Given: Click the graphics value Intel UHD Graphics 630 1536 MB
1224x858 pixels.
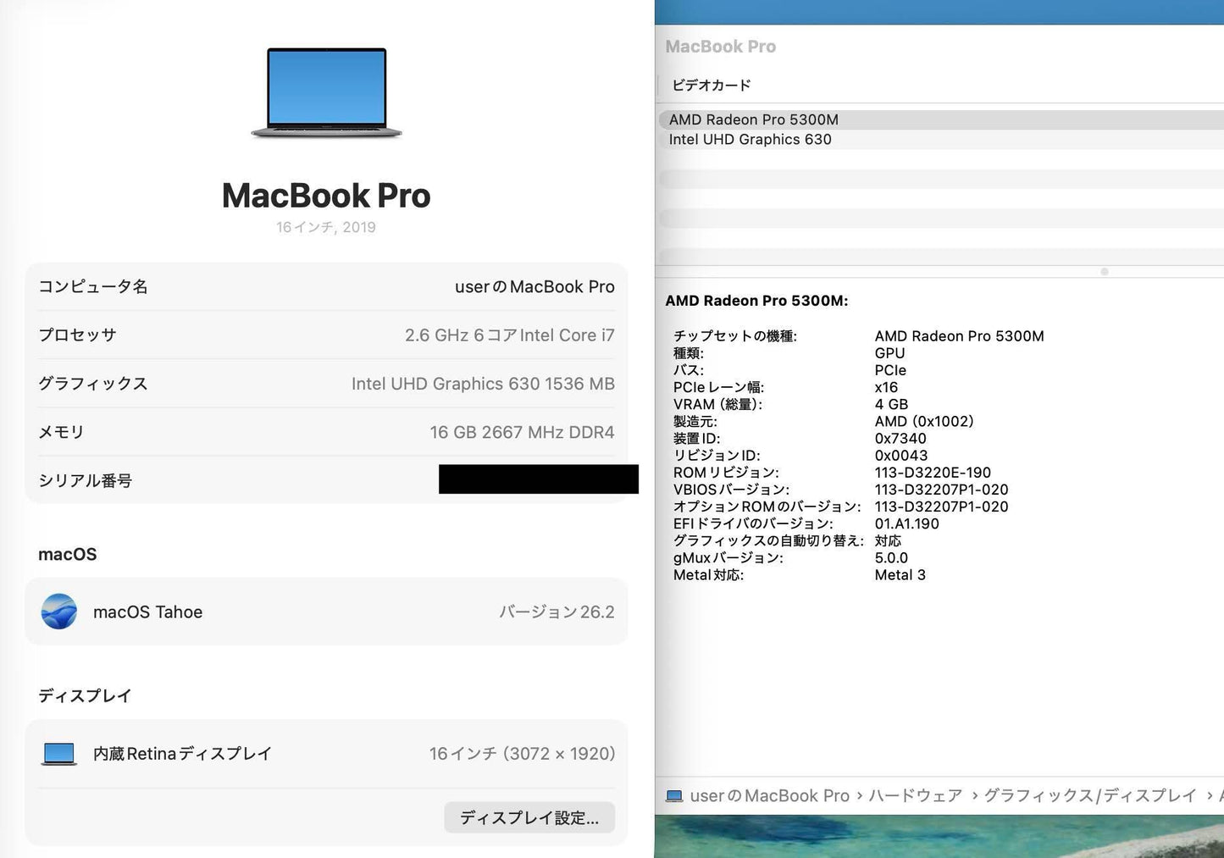Looking at the screenshot, I should click(x=483, y=384).
